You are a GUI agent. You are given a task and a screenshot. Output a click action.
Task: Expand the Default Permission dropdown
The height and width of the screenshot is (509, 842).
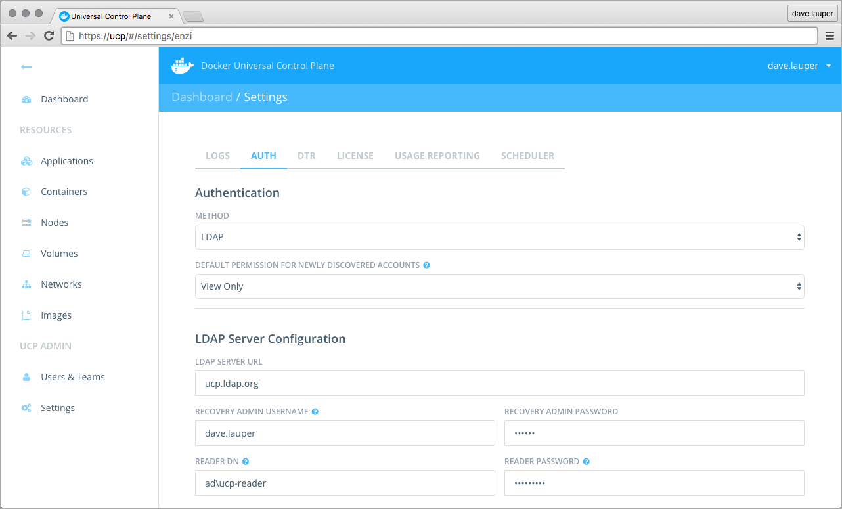pos(499,286)
